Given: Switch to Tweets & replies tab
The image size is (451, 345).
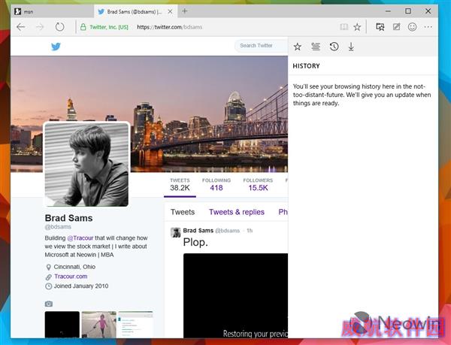Looking at the screenshot, I should (237, 212).
